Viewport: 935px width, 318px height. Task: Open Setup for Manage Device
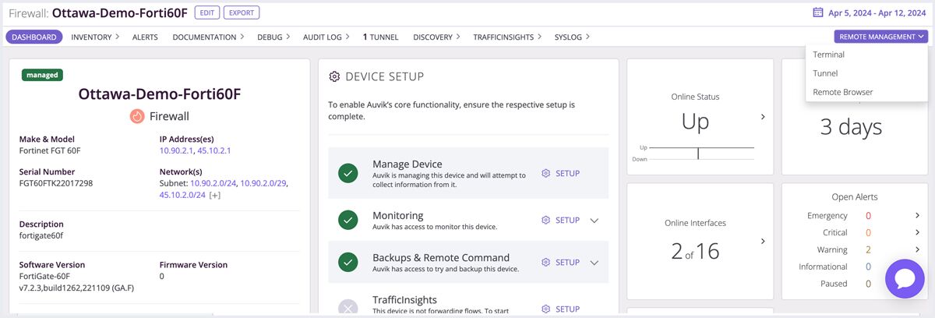[x=561, y=173]
